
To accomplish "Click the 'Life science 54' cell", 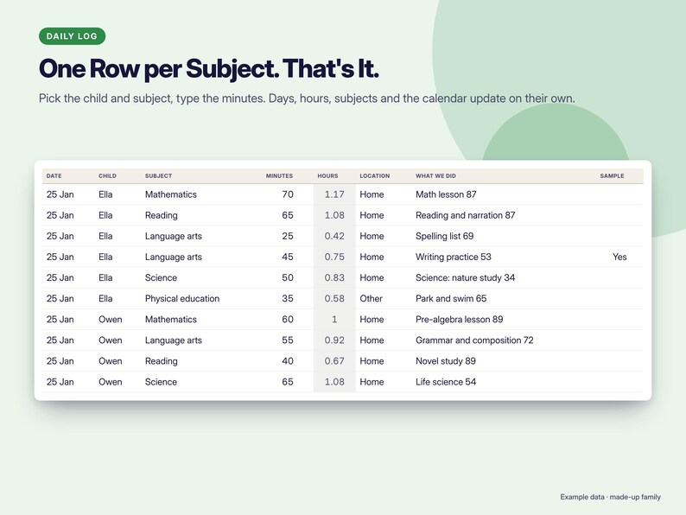I will click(x=446, y=382).
